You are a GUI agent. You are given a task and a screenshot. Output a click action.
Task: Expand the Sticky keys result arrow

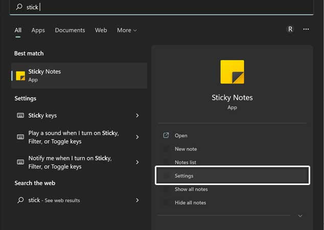137,116
